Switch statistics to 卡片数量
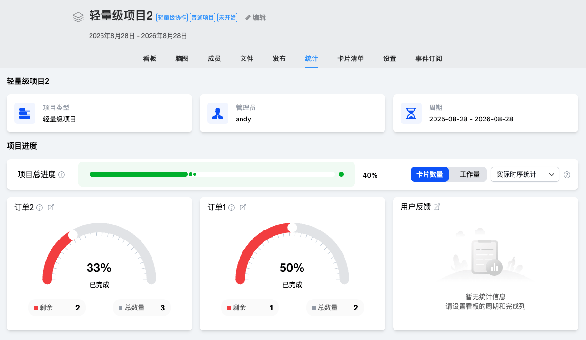 (x=430, y=174)
